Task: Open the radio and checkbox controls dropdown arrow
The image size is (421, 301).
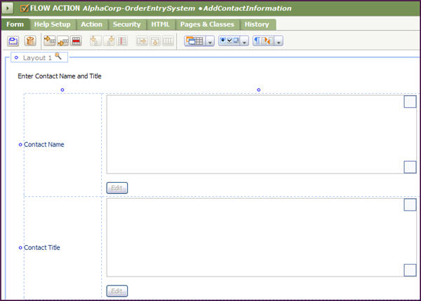Action: click(x=244, y=41)
